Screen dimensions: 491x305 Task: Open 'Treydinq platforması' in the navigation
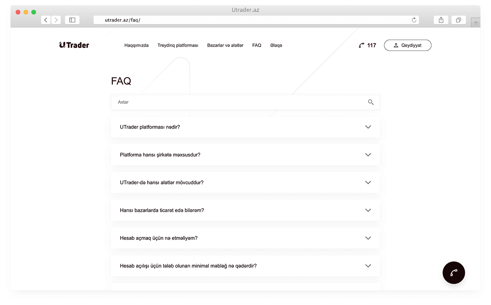[x=178, y=45]
